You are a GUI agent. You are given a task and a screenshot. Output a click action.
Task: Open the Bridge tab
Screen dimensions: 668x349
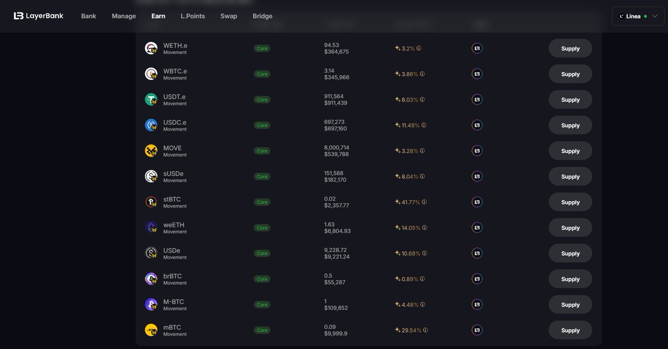click(x=263, y=16)
